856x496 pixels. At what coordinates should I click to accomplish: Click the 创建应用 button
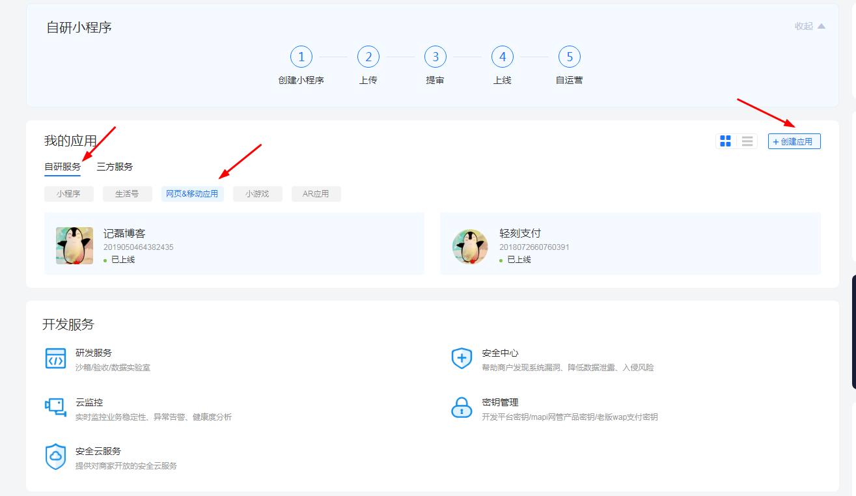pyautogui.click(x=794, y=141)
